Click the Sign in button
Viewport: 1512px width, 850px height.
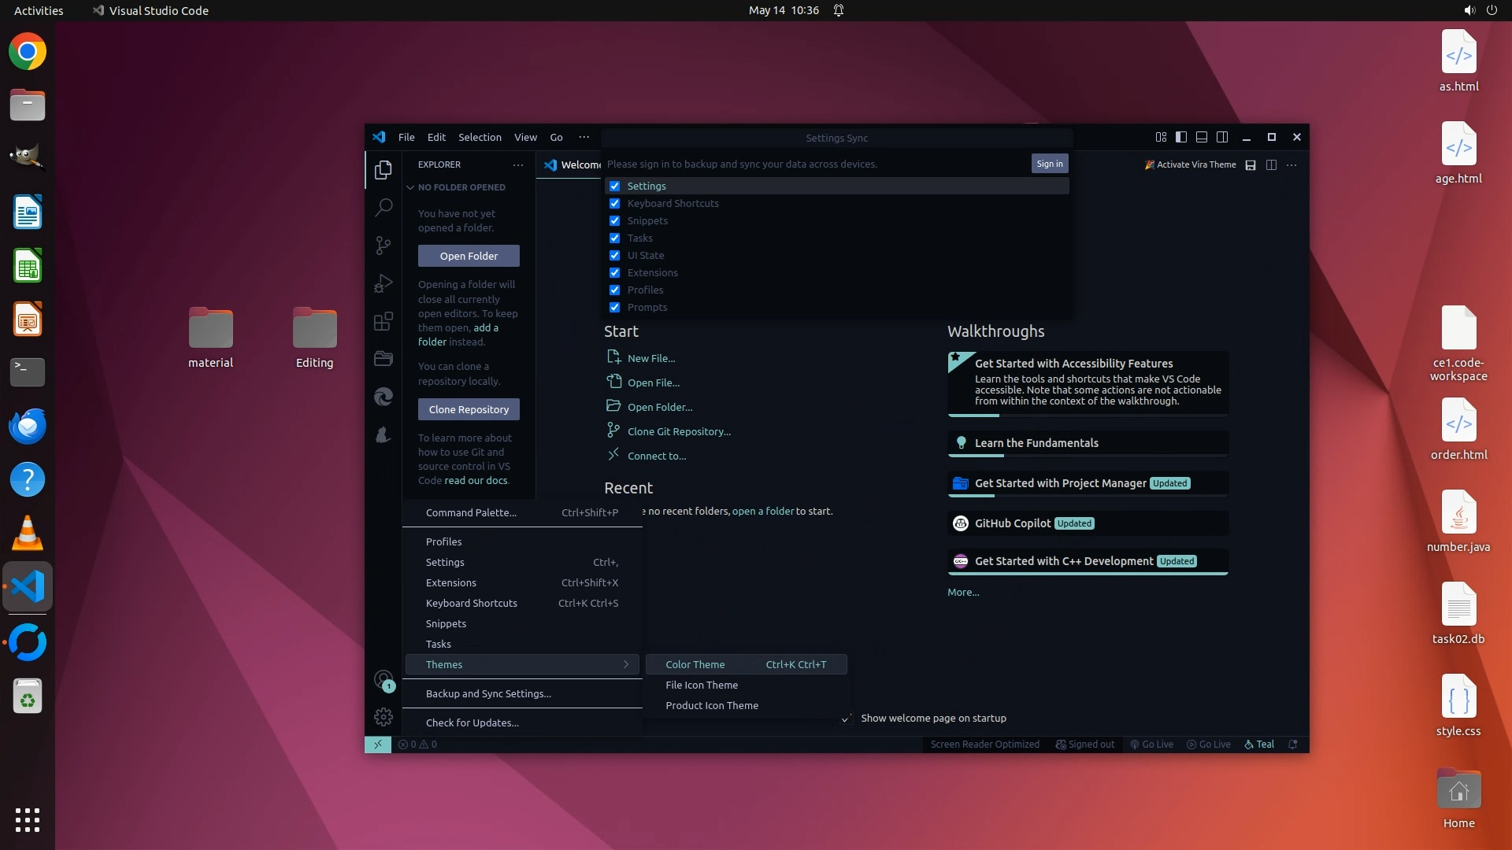(1049, 164)
